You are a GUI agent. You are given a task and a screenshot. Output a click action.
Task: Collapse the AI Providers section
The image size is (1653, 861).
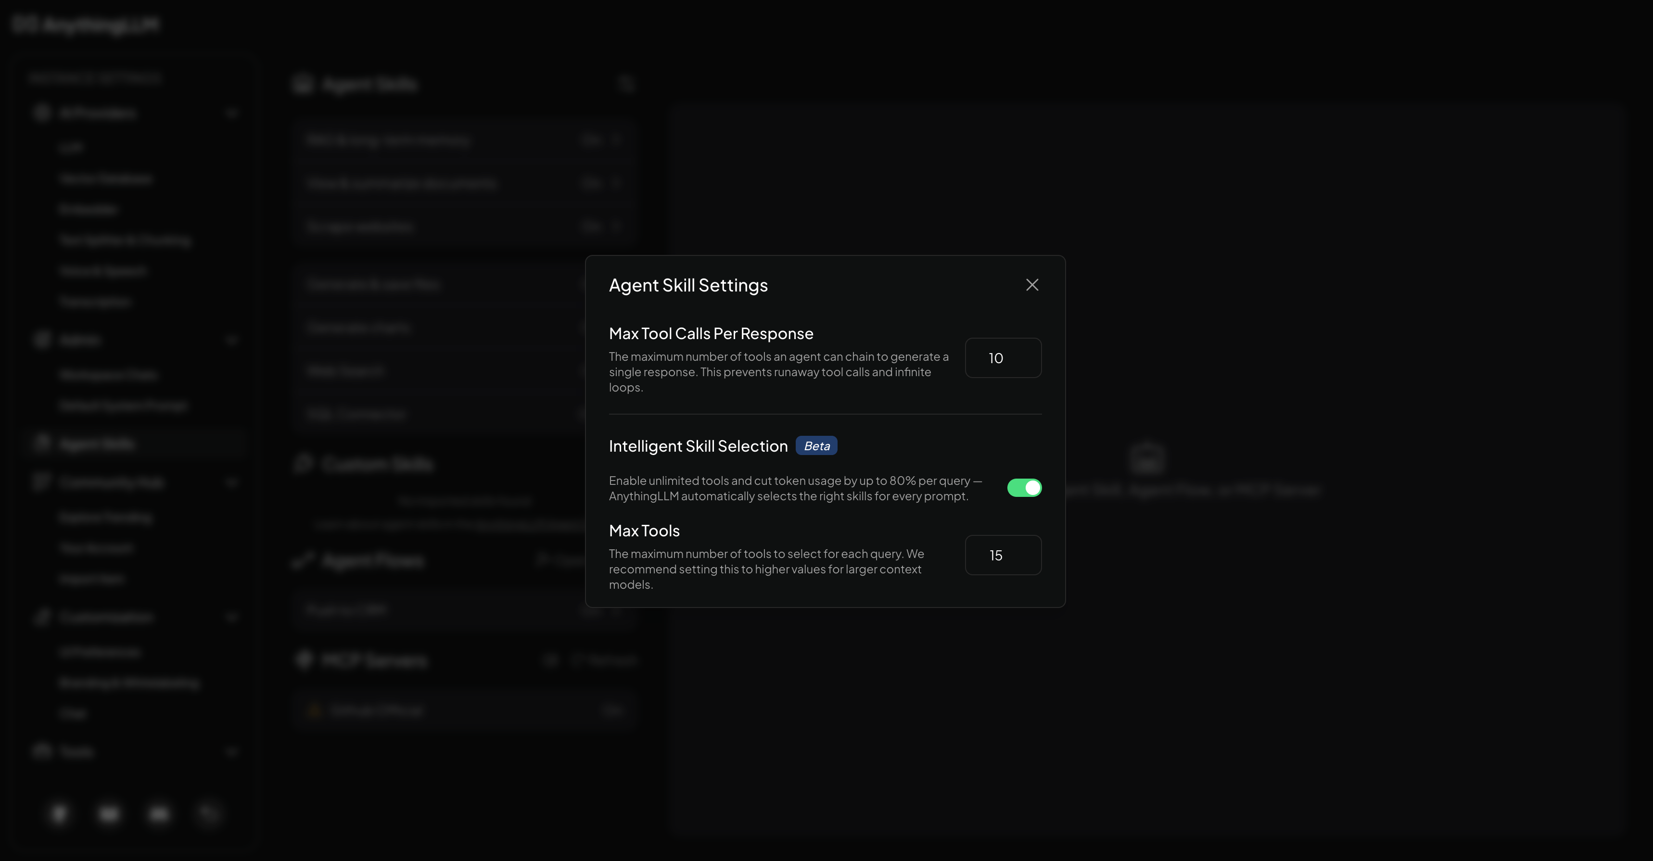click(x=232, y=112)
